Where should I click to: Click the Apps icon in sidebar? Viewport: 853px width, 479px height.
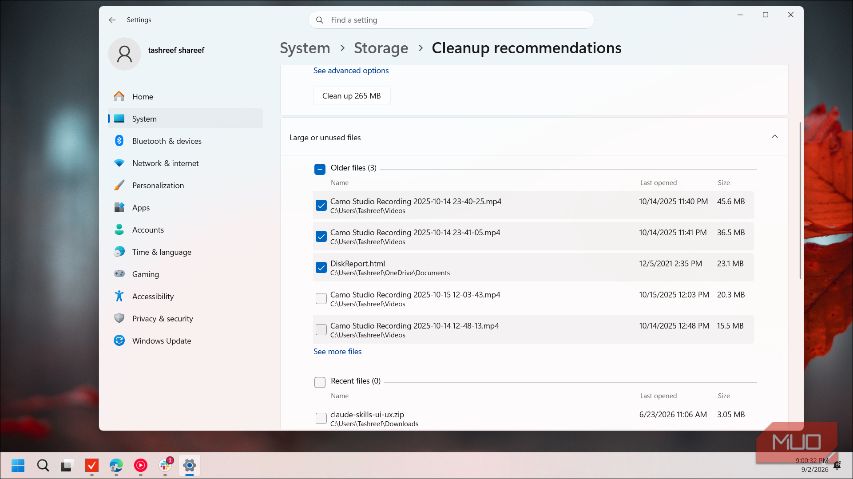coord(119,207)
